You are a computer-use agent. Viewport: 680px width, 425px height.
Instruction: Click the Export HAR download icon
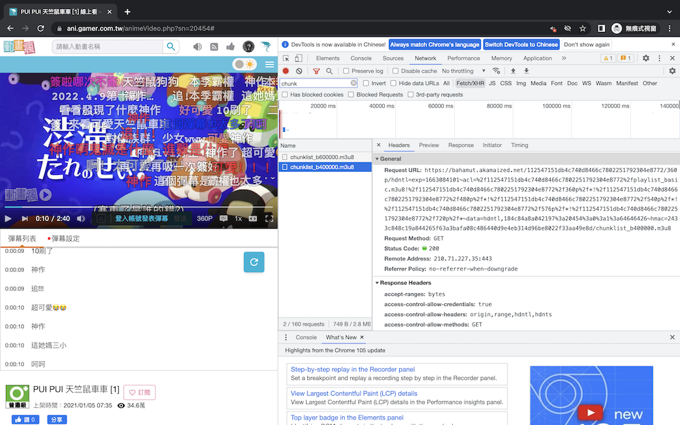(x=526, y=71)
